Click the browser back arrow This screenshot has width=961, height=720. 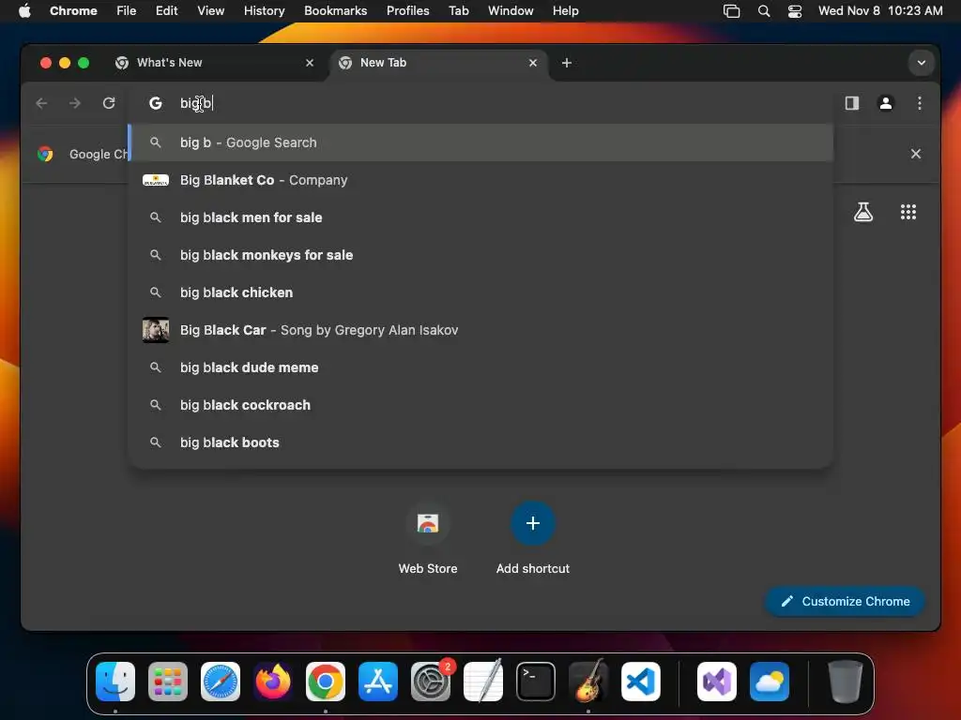(x=41, y=103)
